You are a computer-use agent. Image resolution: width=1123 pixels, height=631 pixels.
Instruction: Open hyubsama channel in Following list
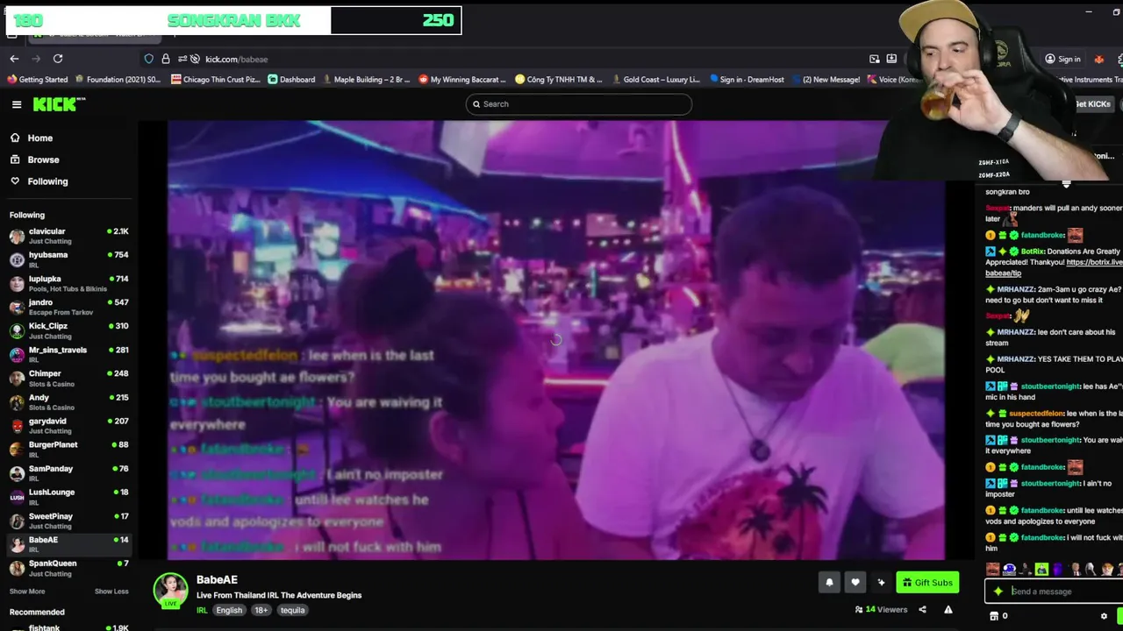pos(68,259)
